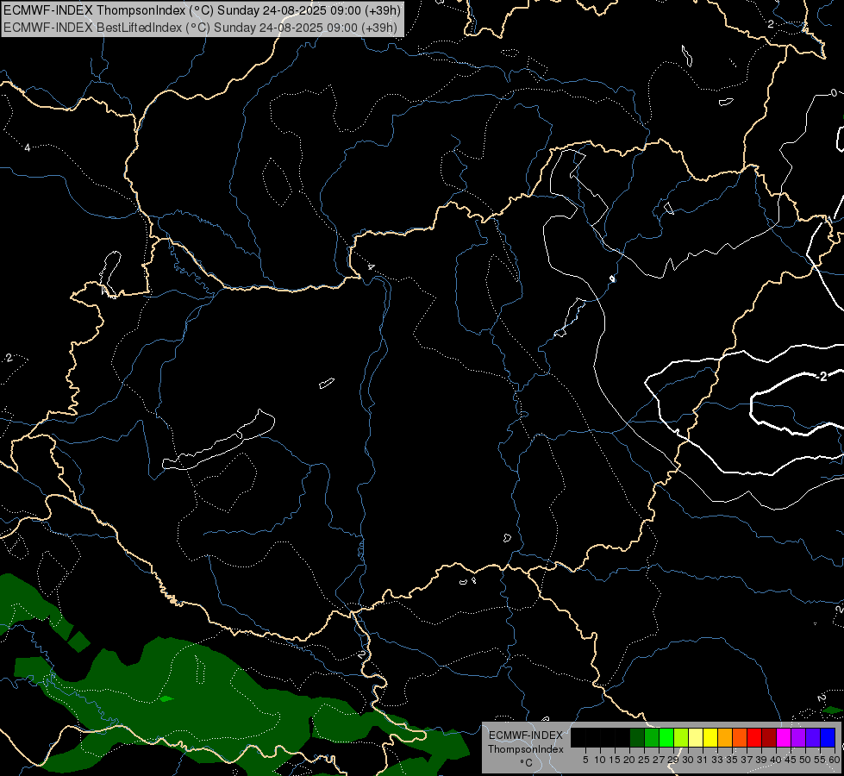Click the °C unit label in legend
The image size is (844, 776).
tap(526, 763)
